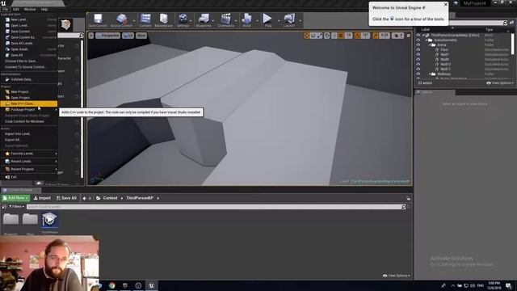The height and width of the screenshot is (291, 517).
Task: Toggle scale snapping in viewport
Action: pos(376,36)
